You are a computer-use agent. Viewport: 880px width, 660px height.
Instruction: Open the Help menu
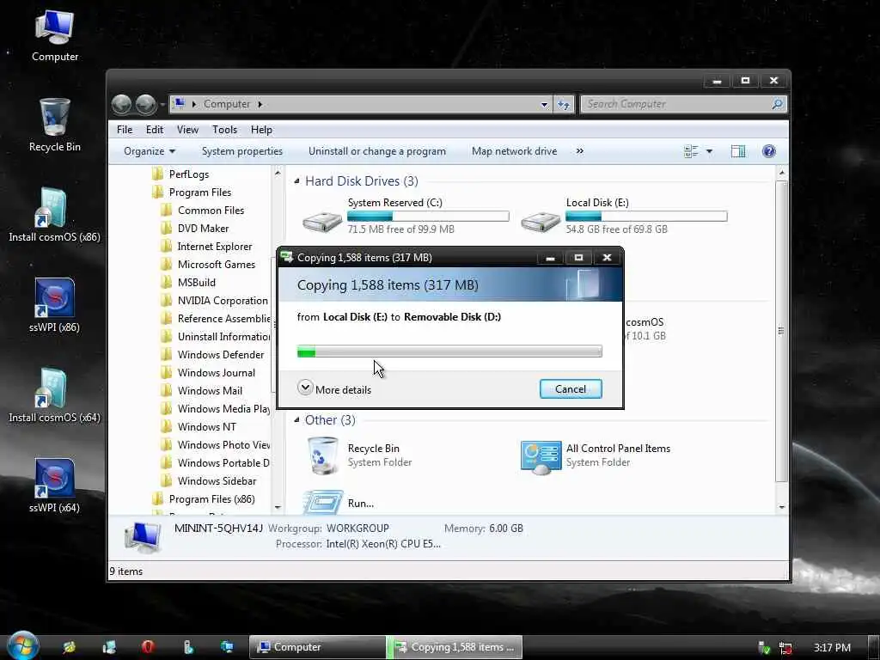(261, 130)
